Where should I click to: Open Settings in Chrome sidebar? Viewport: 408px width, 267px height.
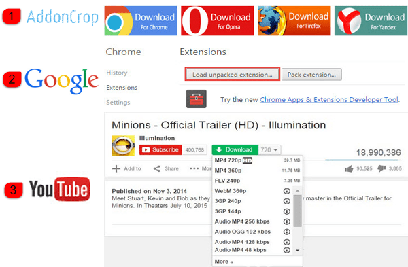[118, 102]
